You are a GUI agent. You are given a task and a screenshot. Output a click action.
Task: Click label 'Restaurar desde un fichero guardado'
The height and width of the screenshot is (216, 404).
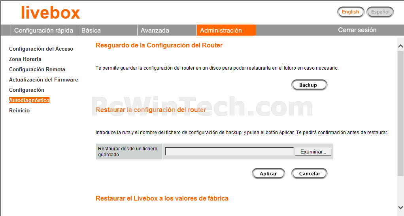[128, 152]
